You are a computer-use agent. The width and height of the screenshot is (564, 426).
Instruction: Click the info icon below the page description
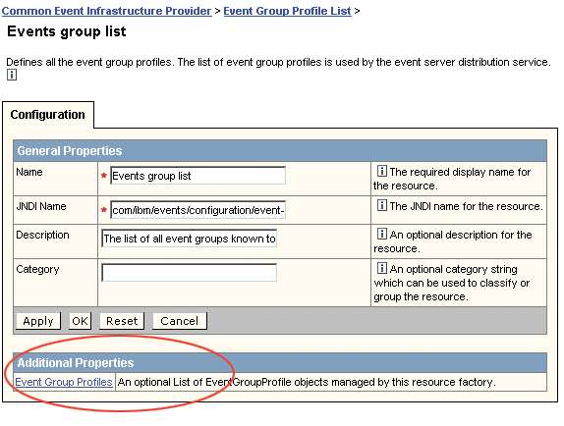tap(12, 75)
